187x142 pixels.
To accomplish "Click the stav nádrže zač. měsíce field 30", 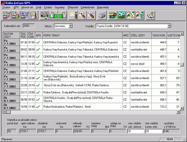I will 135,131.
